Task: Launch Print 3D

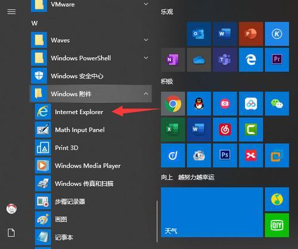Action: click(91, 148)
